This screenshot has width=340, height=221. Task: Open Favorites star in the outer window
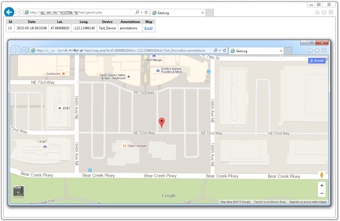[324, 12]
